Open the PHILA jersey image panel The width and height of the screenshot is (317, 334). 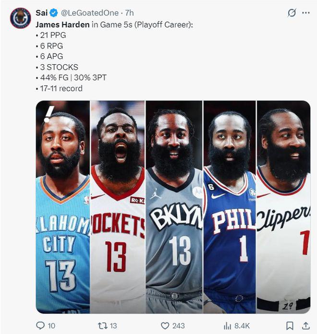click(230, 207)
